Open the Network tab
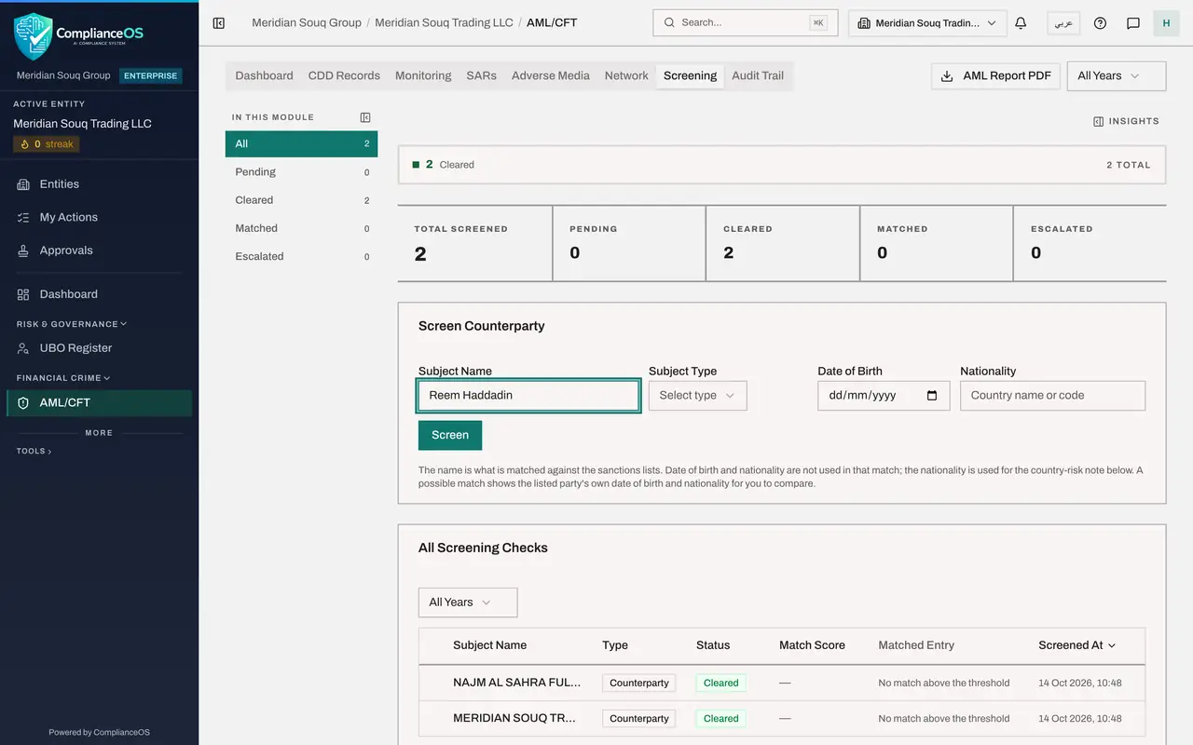Screen dimensions: 1193x745 (x=626, y=75)
